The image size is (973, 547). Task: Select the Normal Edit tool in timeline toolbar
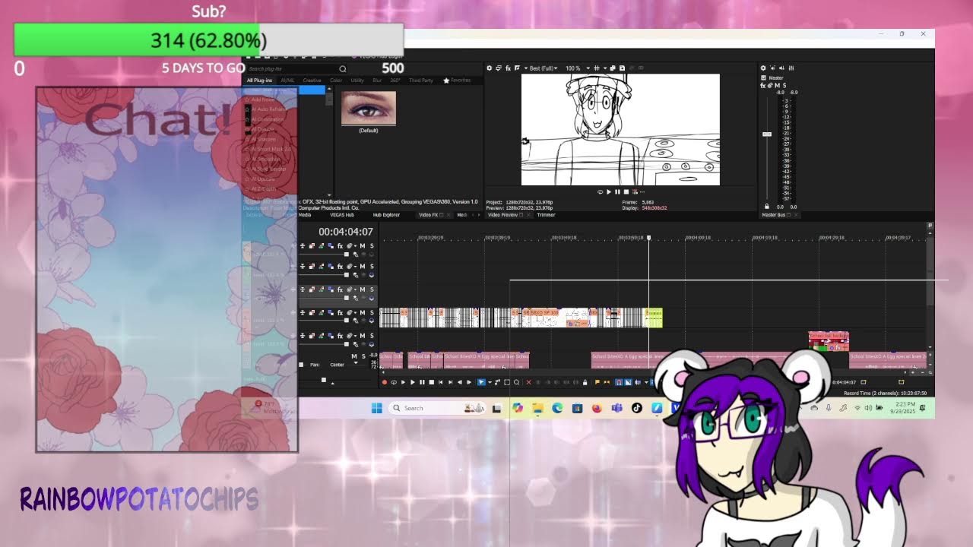pos(481,382)
